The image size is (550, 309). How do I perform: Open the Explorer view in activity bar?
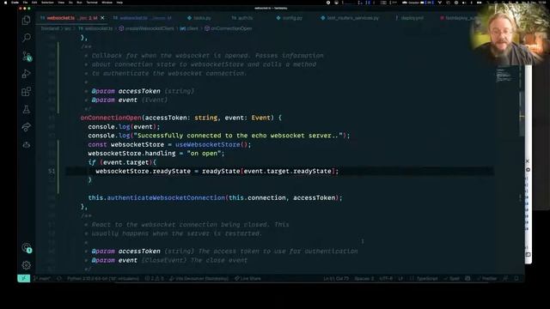[27, 21]
